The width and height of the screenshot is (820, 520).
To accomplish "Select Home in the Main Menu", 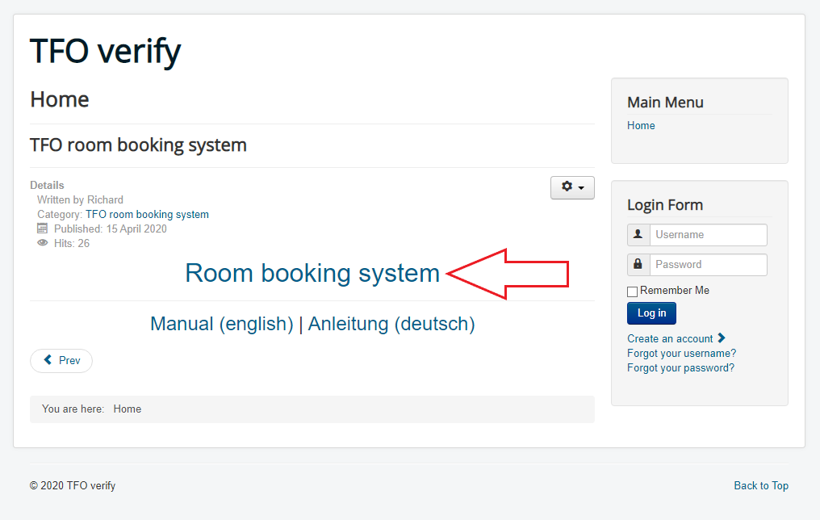I will 641,126.
